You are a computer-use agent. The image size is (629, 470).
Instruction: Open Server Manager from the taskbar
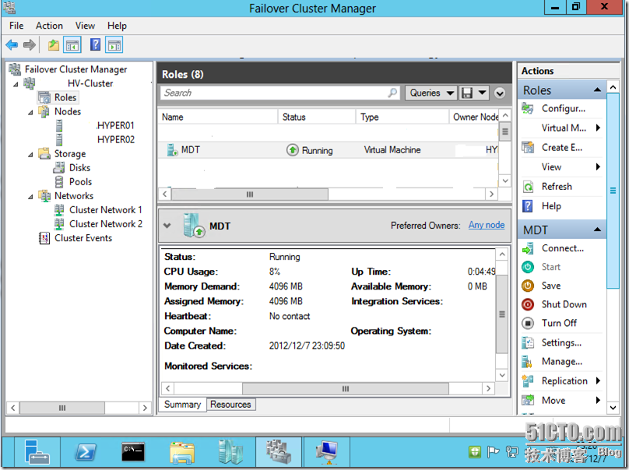[x=37, y=451]
